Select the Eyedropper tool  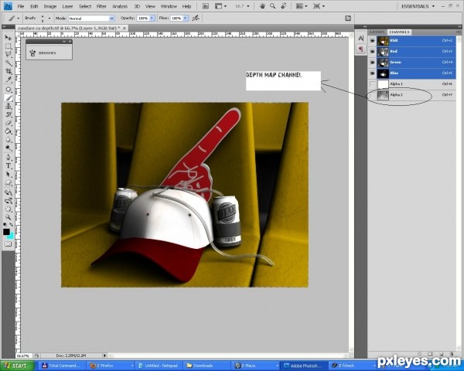pos(9,80)
